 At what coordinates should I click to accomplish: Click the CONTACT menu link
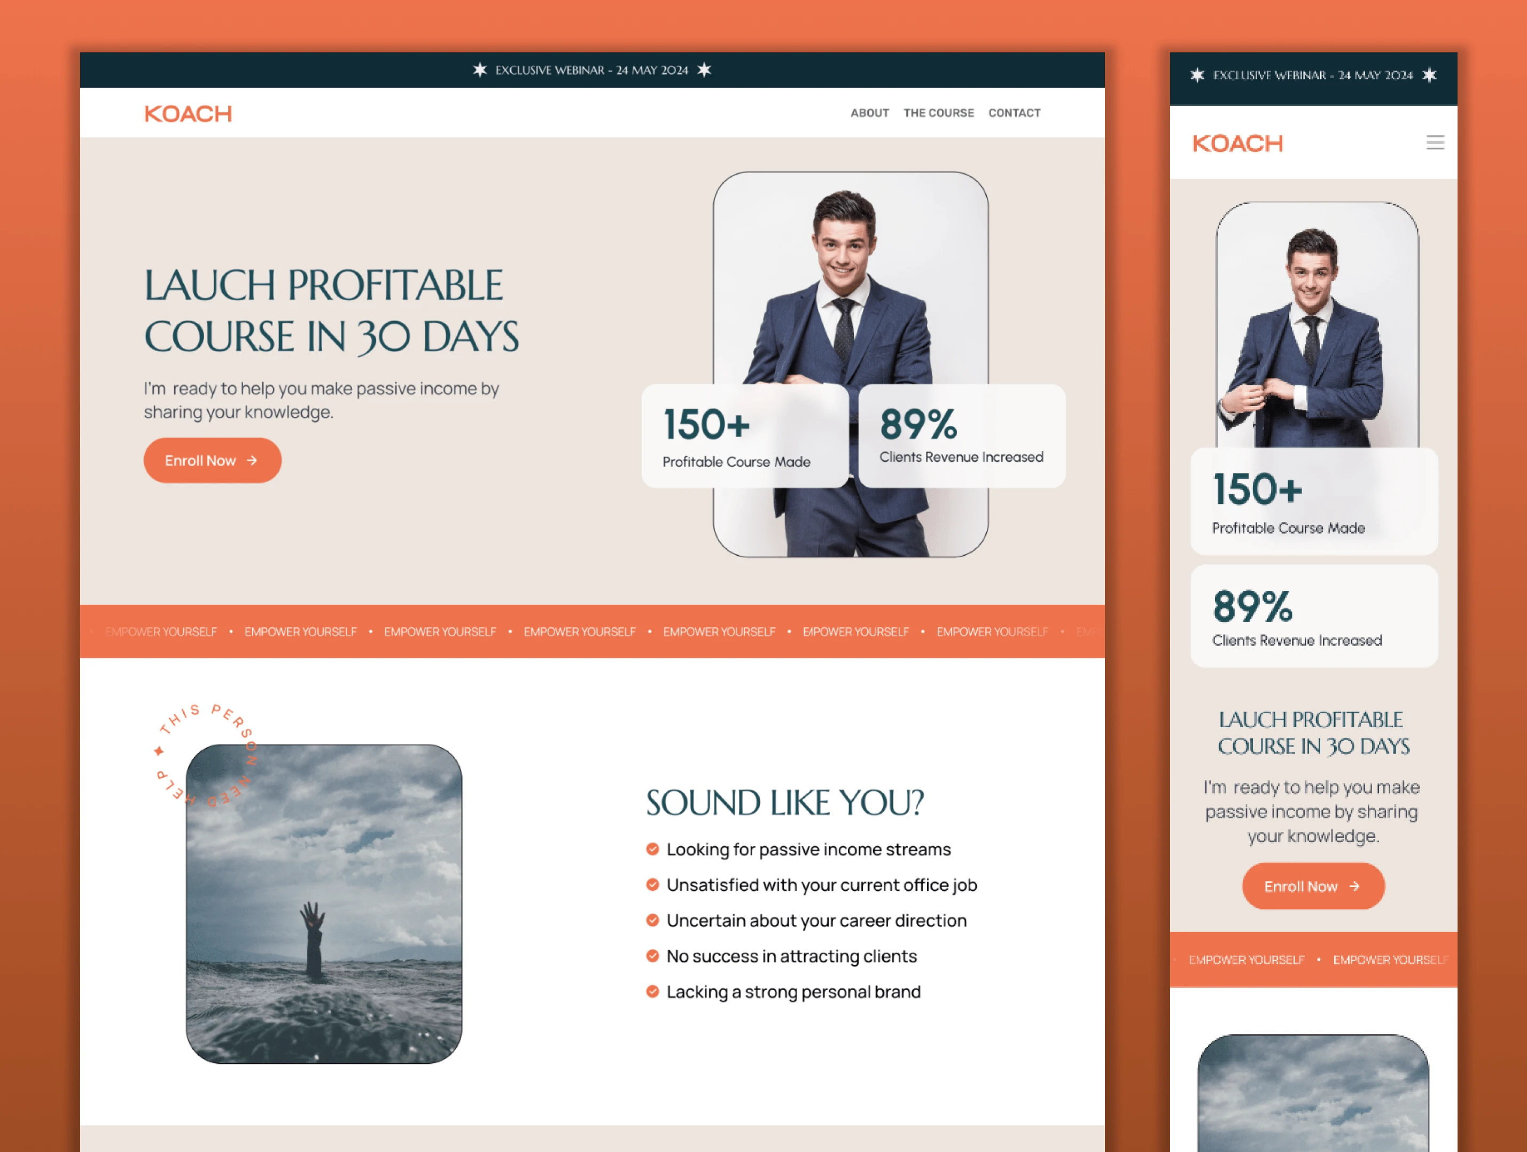point(1016,113)
